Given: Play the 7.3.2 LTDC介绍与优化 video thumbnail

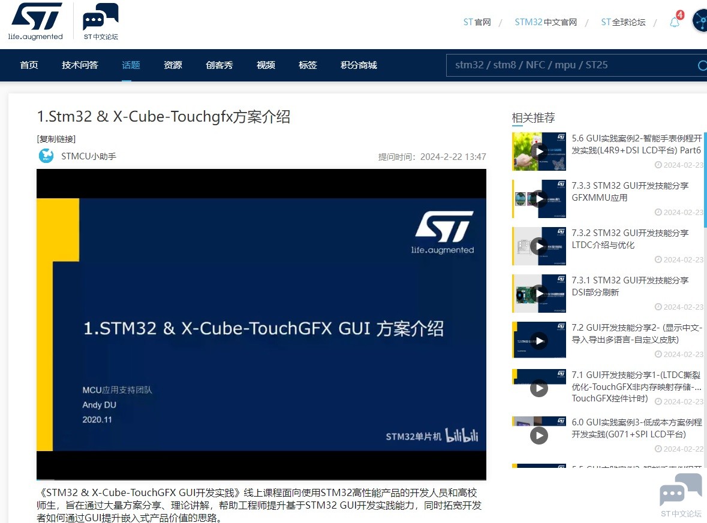Looking at the screenshot, I should pos(539,246).
